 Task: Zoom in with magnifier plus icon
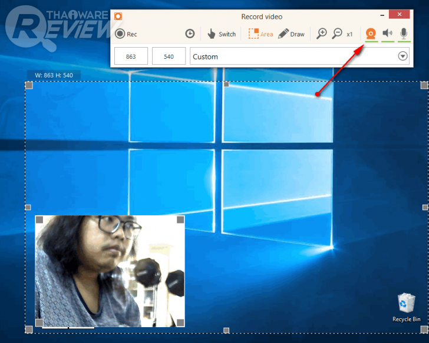tap(322, 34)
